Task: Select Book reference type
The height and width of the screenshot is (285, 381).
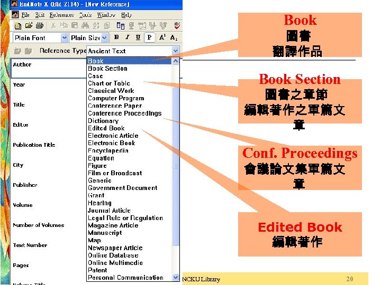Action: [129, 61]
